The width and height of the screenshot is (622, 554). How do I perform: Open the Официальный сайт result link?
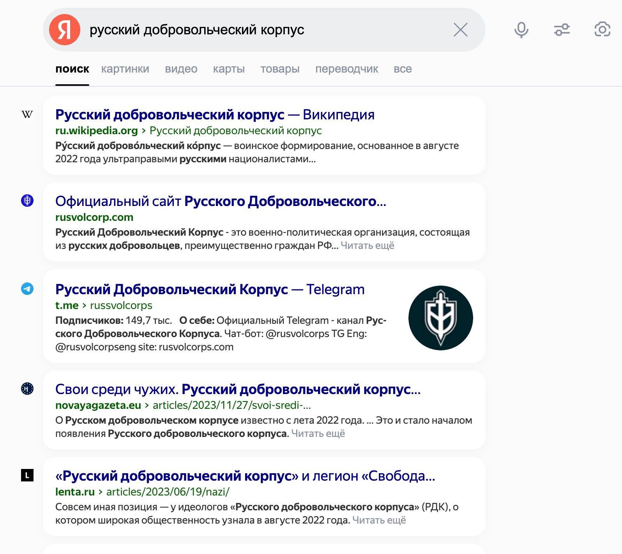tap(221, 201)
